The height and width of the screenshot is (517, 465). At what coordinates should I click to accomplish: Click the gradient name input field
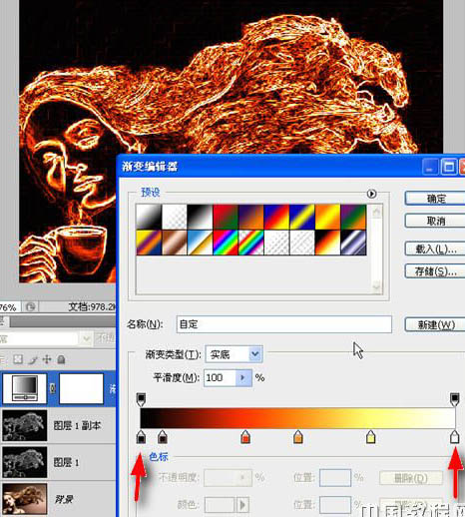click(x=284, y=324)
